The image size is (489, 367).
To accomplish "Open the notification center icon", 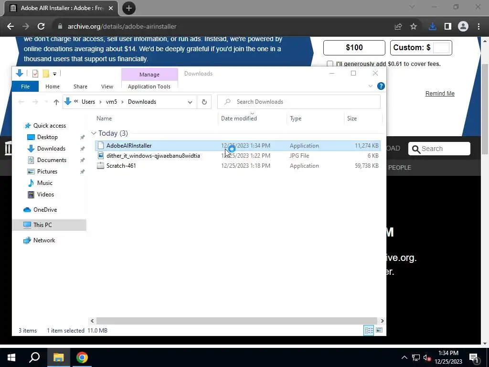I will coord(474,357).
